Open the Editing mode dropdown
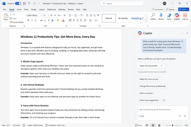 [171, 9]
